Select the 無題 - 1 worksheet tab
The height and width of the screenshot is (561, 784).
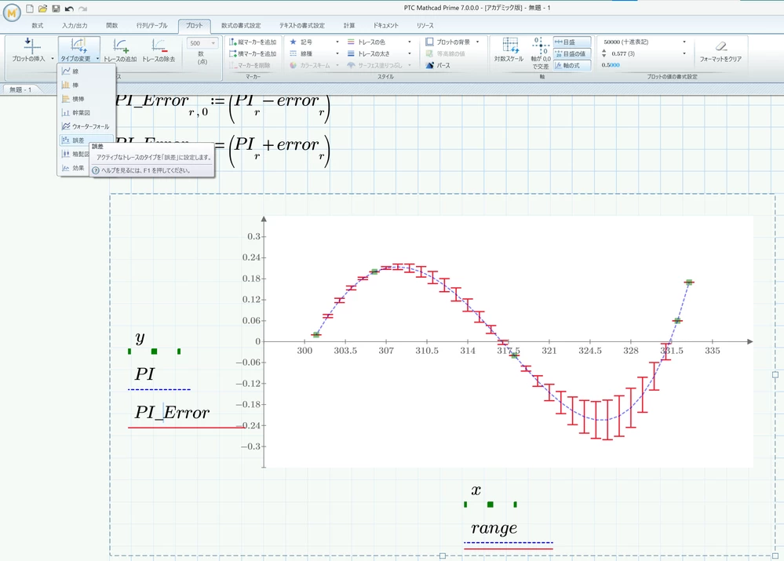point(20,89)
